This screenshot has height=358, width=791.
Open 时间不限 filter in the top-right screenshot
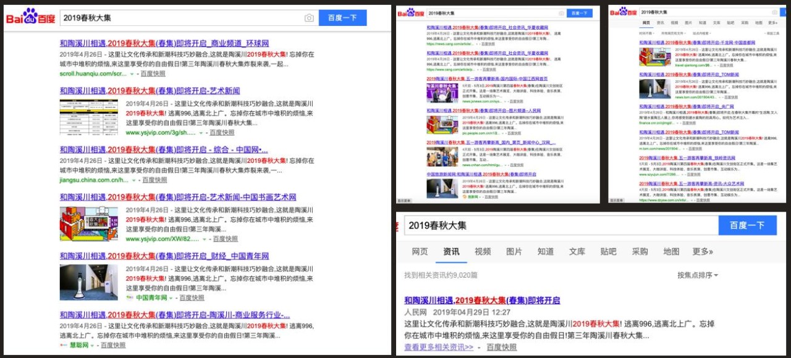coord(647,33)
